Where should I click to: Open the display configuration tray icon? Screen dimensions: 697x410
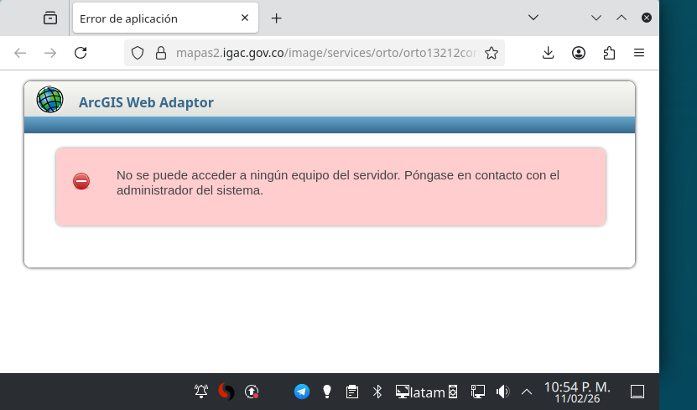click(x=403, y=392)
